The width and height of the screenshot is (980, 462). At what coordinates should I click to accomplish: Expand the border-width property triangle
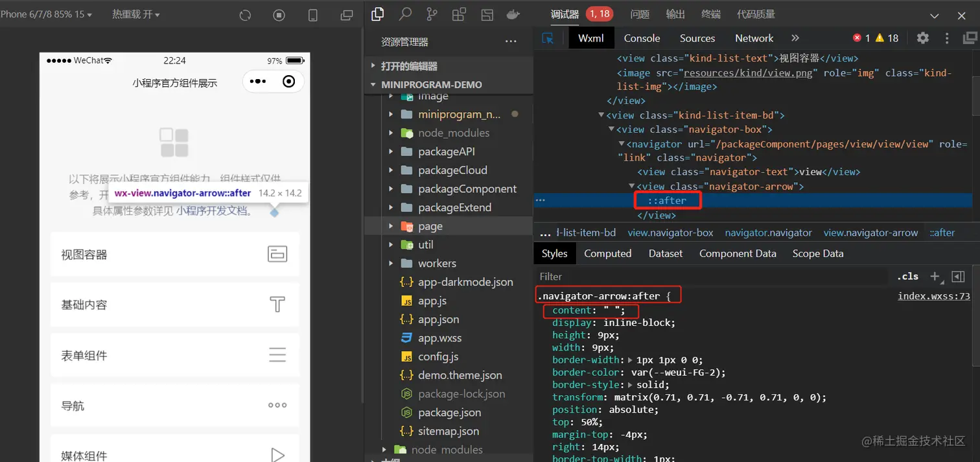pos(630,360)
